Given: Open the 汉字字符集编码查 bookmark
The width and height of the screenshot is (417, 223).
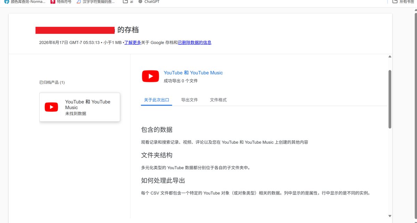Looking at the screenshot, I should pyautogui.click(x=96, y=2).
